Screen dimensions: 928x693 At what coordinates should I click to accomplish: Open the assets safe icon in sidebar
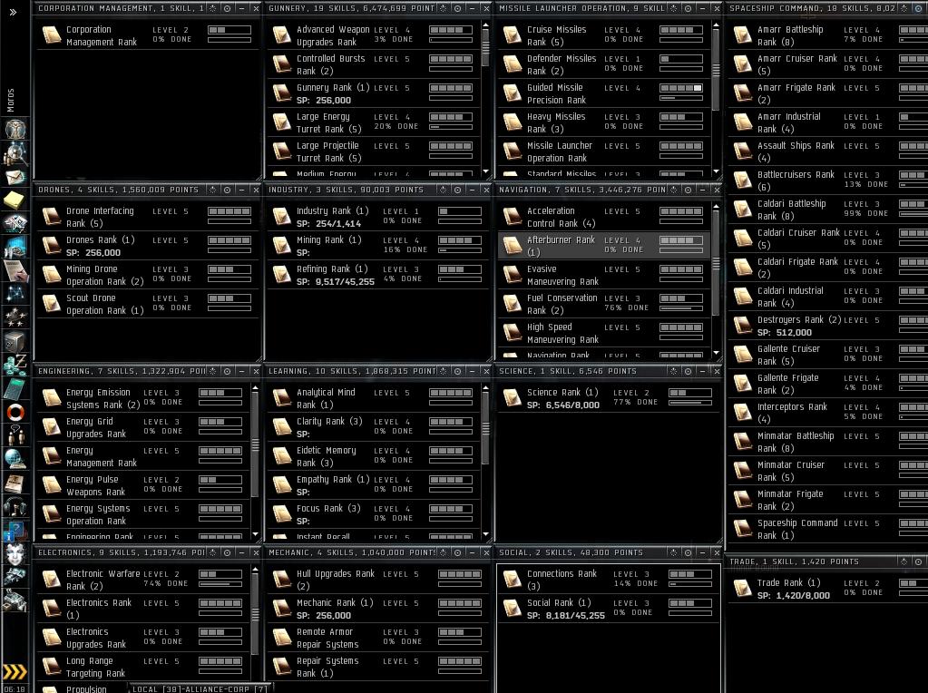click(x=15, y=341)
